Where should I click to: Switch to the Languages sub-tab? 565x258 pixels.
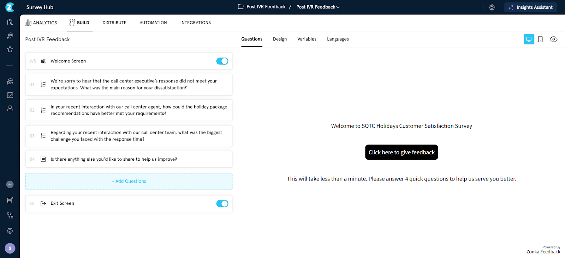point(338,39)
